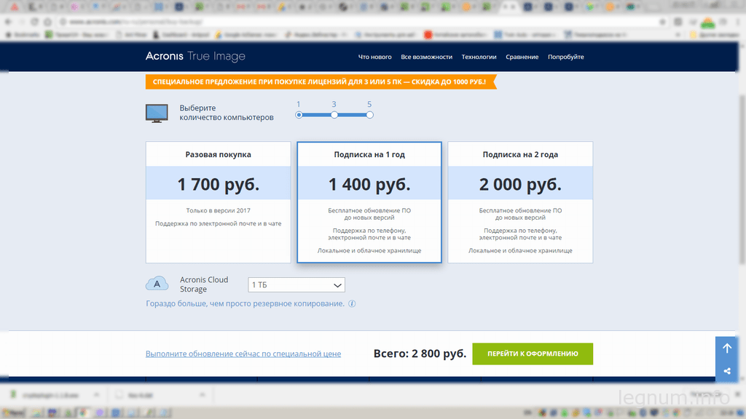This screenshot has width=746, height=419.
Task: Click the 2 000 руб. price
Action: [x=520, y=184]
